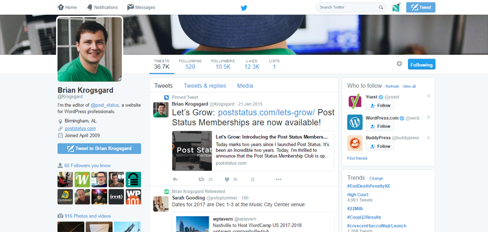Open wptavern quoted tweet about Nashville
This screenshot has height=232, width=488.
253,222
